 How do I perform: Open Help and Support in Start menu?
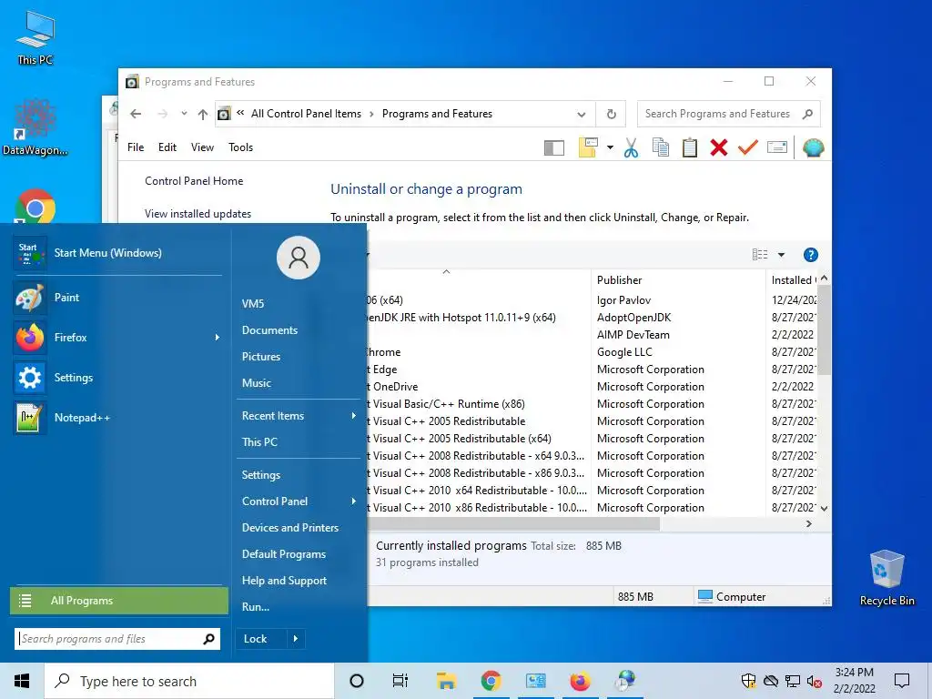pyautogui.click(x=284, y=581)
